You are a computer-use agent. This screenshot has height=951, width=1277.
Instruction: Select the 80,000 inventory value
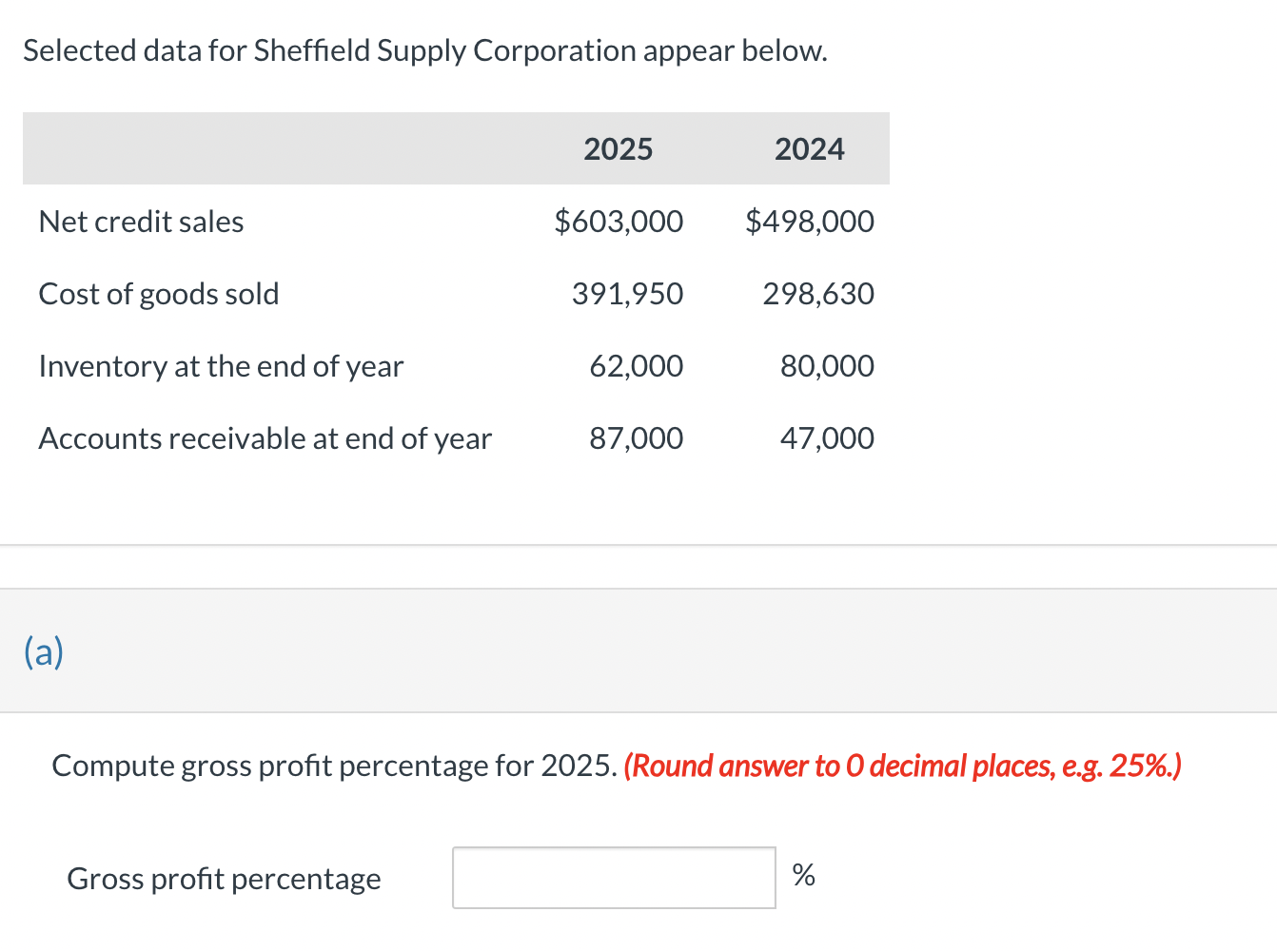[x=826, y=366]
